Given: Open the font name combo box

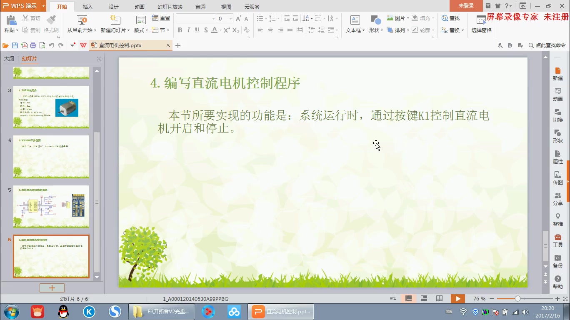Looking at the screenshot, I should (195, 18).
